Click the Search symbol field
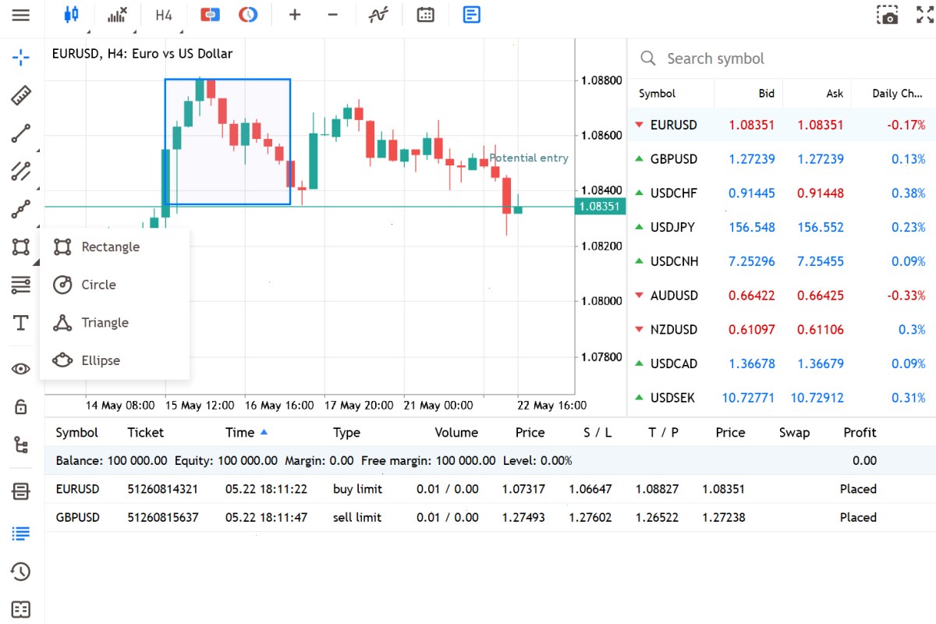 click(x=782, y=58)
